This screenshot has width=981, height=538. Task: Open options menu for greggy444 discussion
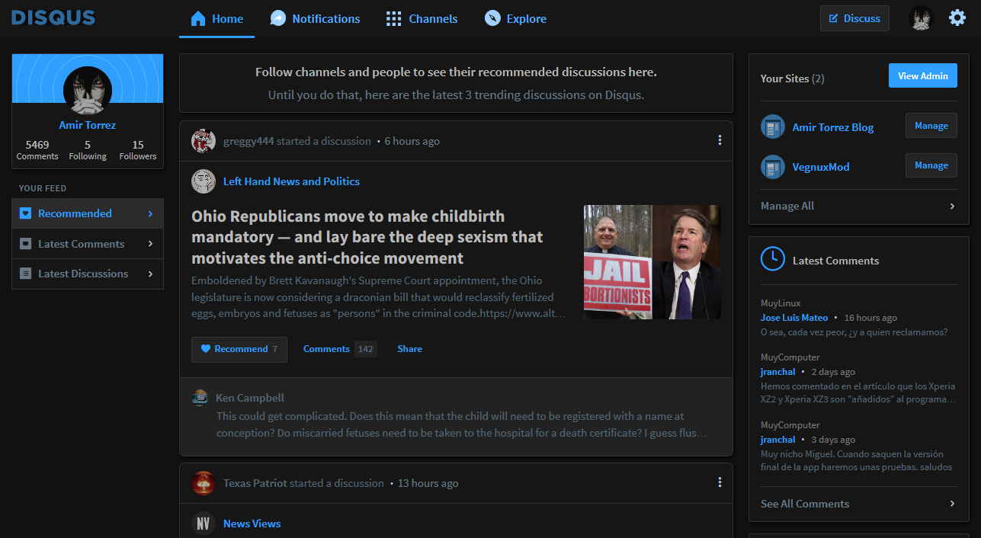(720, 140)
